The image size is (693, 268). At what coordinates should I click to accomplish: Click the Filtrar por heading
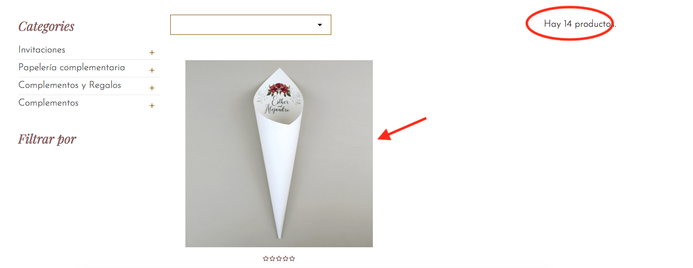tap(47, 139)
